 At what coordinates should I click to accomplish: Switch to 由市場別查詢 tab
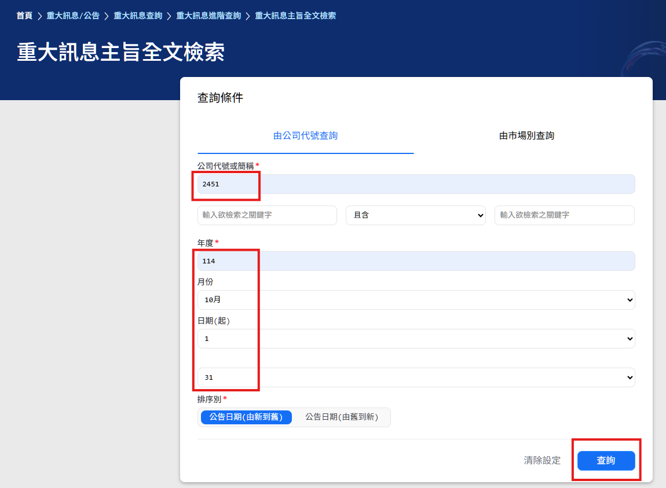526,136
